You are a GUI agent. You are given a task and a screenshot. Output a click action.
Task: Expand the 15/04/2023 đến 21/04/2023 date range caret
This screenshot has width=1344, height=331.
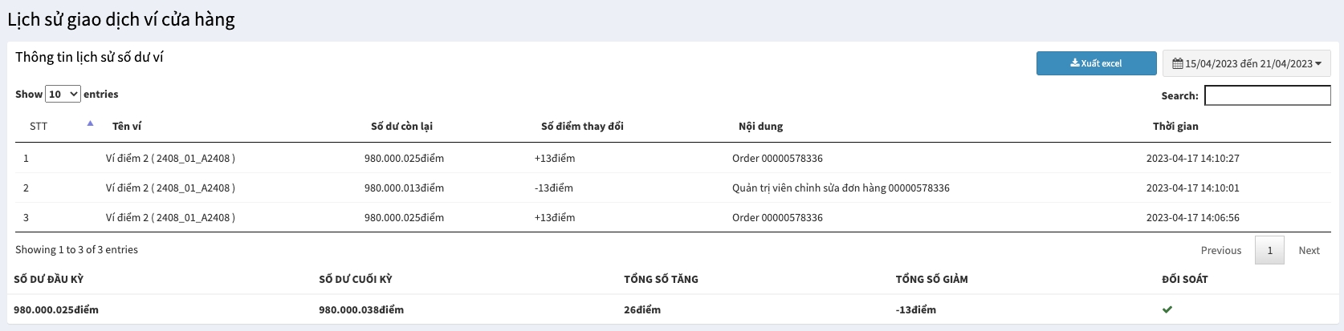pyautogui.click(x=1318, y=63)
